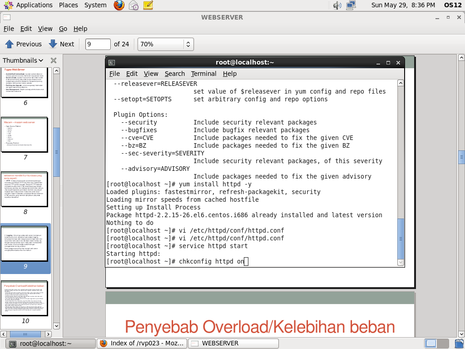
Task: Go to the Next page
Action: click(61, 44)
